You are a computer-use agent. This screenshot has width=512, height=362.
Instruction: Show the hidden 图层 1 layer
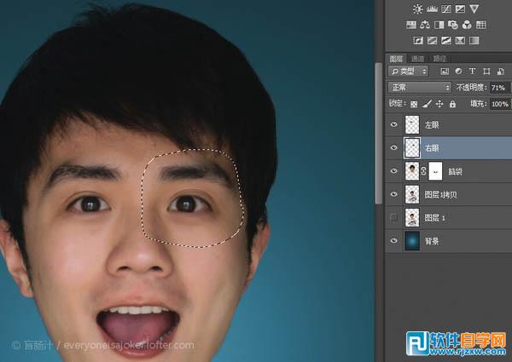coord(393,217)
